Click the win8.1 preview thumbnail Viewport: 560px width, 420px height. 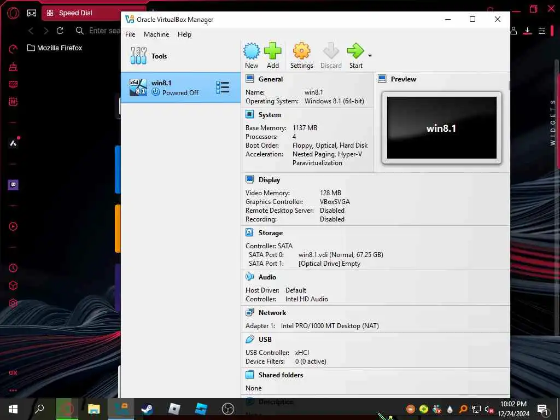(442, 127)
